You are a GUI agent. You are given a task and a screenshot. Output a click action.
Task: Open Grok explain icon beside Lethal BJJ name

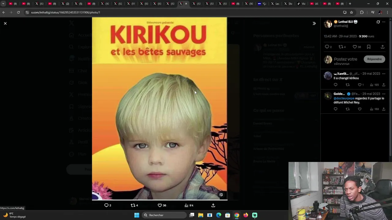[x=378, y=22]
